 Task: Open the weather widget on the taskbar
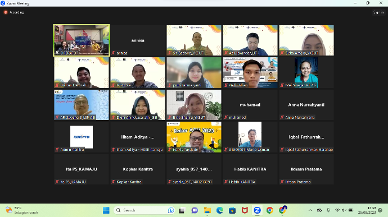tap(22, 210)
